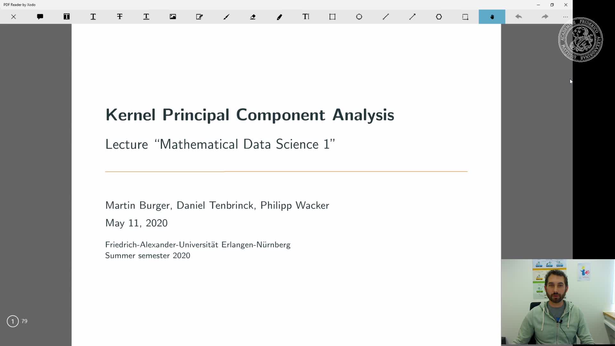Open the page number navigation control
This screenshot has height=346, width=615.
(12, 321)
